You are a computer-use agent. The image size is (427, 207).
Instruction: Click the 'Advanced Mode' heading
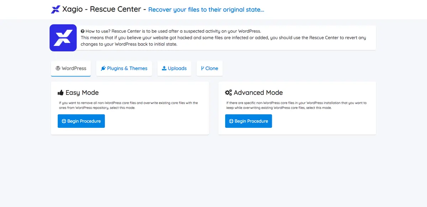click(x=258, y=93)
